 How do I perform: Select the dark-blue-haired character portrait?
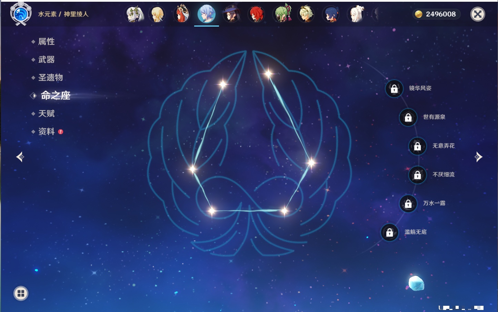[x=331, y=14]
